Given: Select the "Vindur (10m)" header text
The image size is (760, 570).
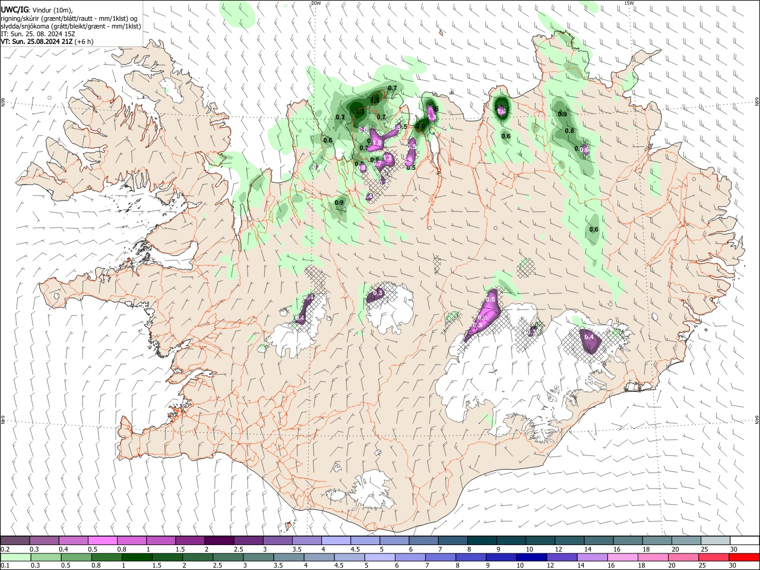Looking at the screenshot, I should [x=52, y=10].
